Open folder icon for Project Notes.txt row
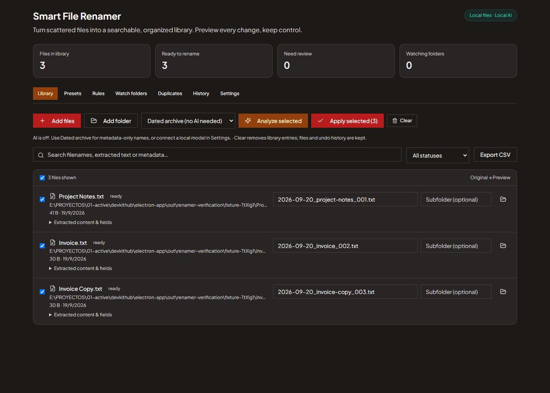 503,199
